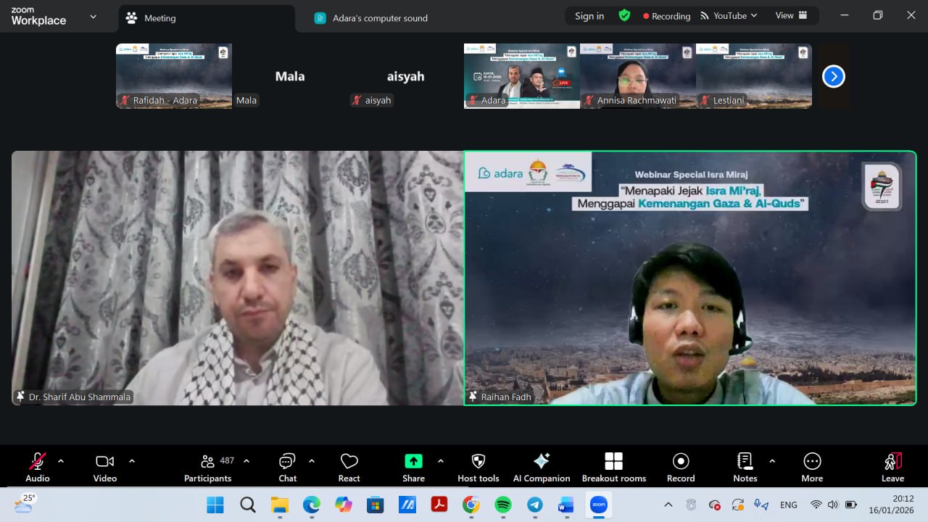Click the Sign in button
The height and width of the screenshot is (522, 928).
(x=589, y=16)
